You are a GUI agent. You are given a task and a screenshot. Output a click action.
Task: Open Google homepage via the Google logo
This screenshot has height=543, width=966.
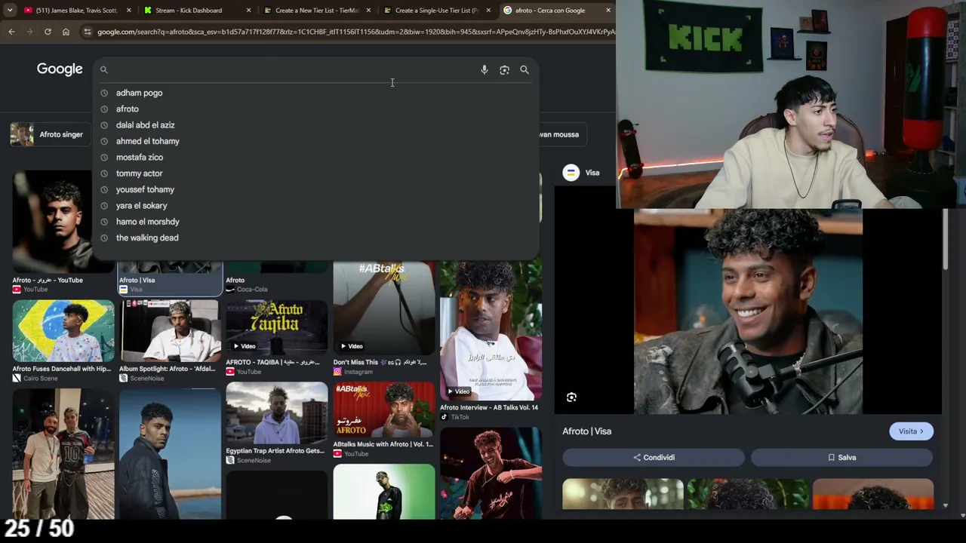[60, 69]
